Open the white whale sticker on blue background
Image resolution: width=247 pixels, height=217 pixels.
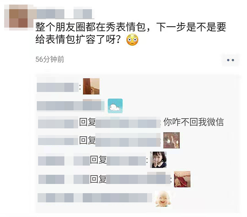[115, 106]
